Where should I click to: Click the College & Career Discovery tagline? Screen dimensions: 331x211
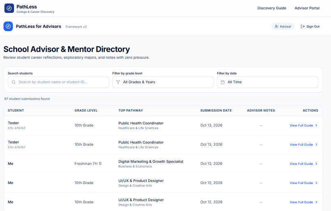[35, 12]
